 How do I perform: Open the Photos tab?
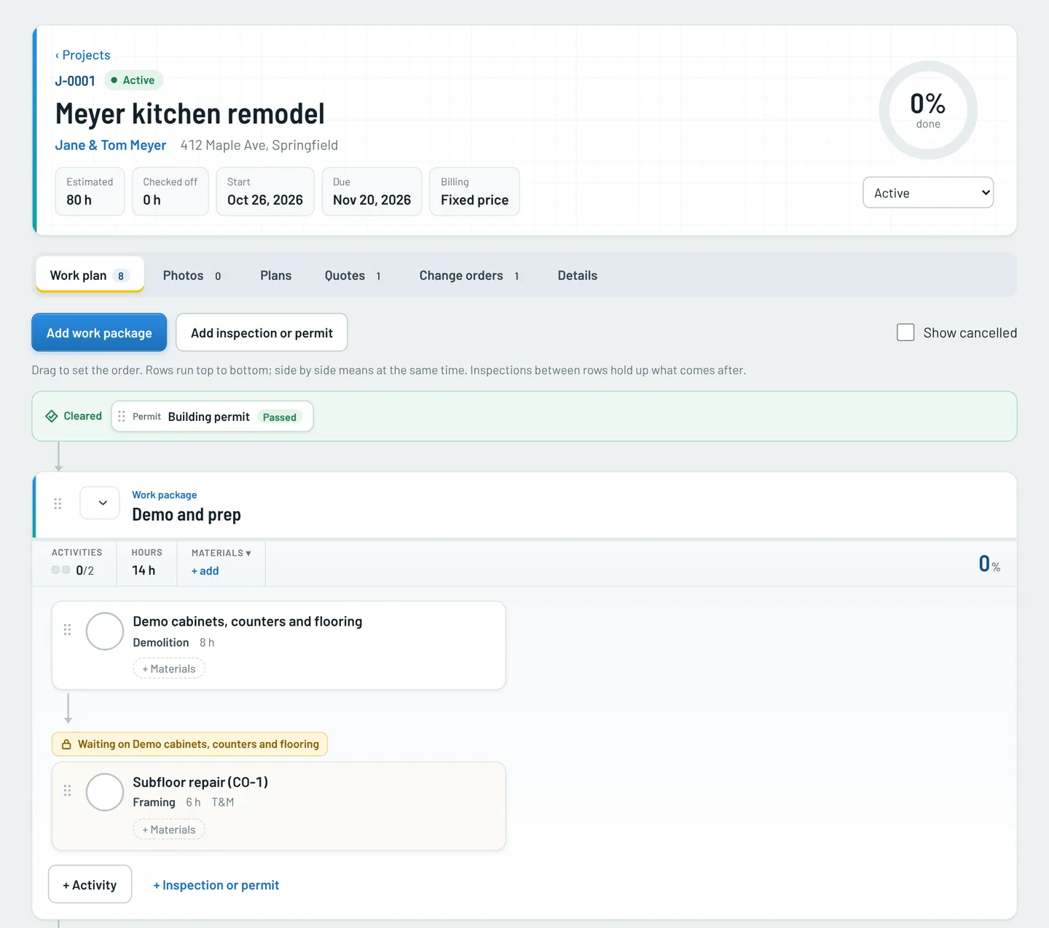192,275
